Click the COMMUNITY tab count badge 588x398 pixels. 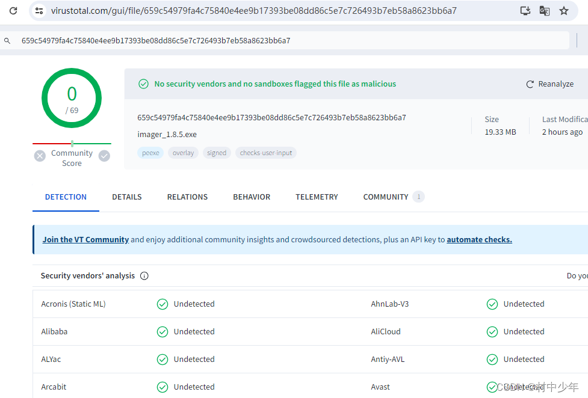tap(418, 197)
